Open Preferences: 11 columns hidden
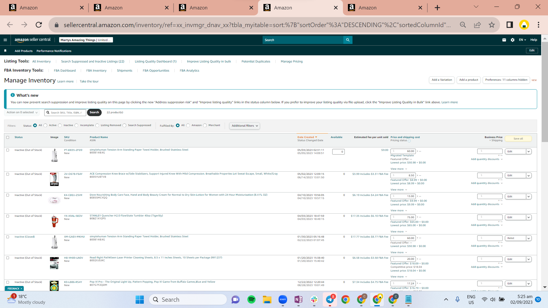Viewport: 548px width, 308px height. (x=506, y=80)
